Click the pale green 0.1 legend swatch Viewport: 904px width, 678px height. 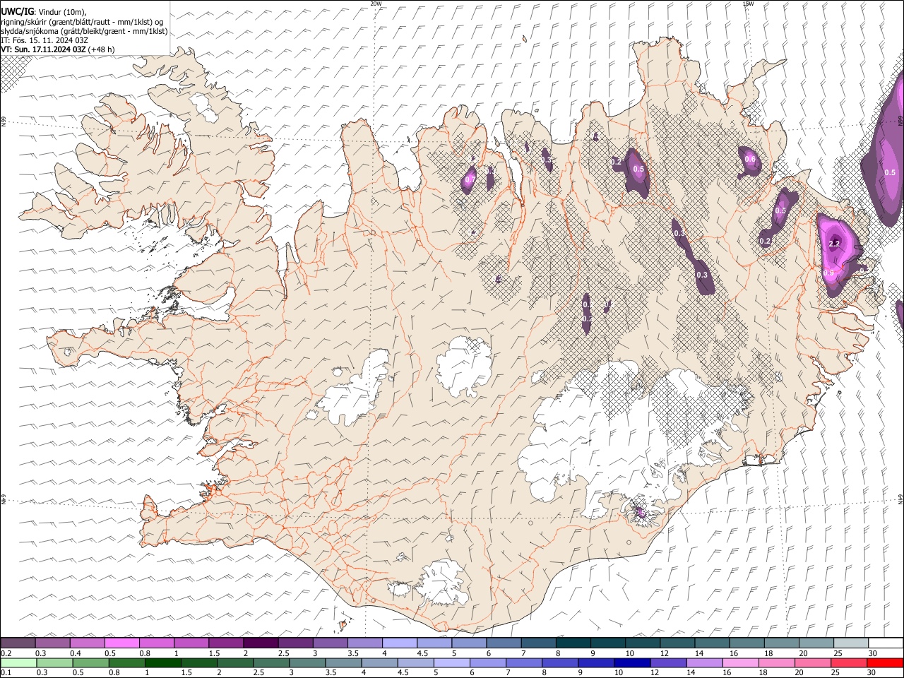(18, 662)
